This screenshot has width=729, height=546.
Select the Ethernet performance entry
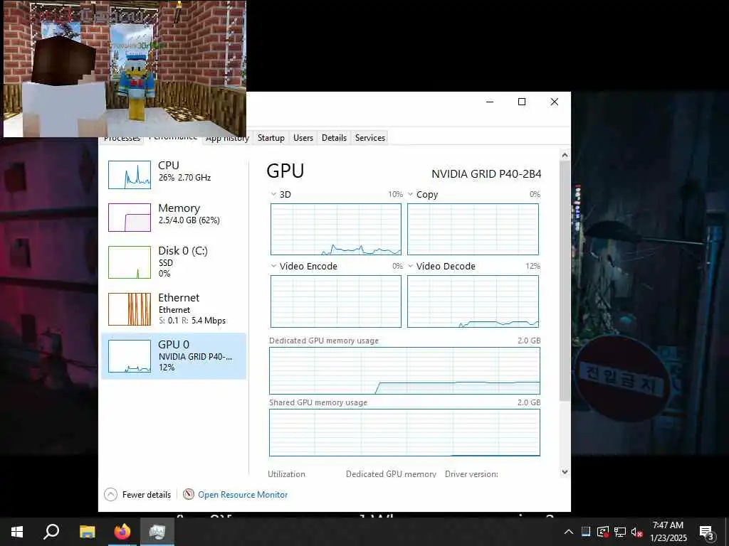click(x=174, y=309)
